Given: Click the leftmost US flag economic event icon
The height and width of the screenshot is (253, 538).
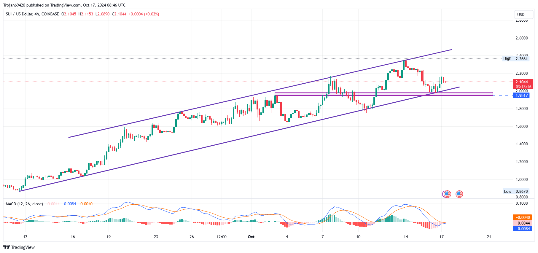Looking at the screenshot, I should [x=447, y=194].
